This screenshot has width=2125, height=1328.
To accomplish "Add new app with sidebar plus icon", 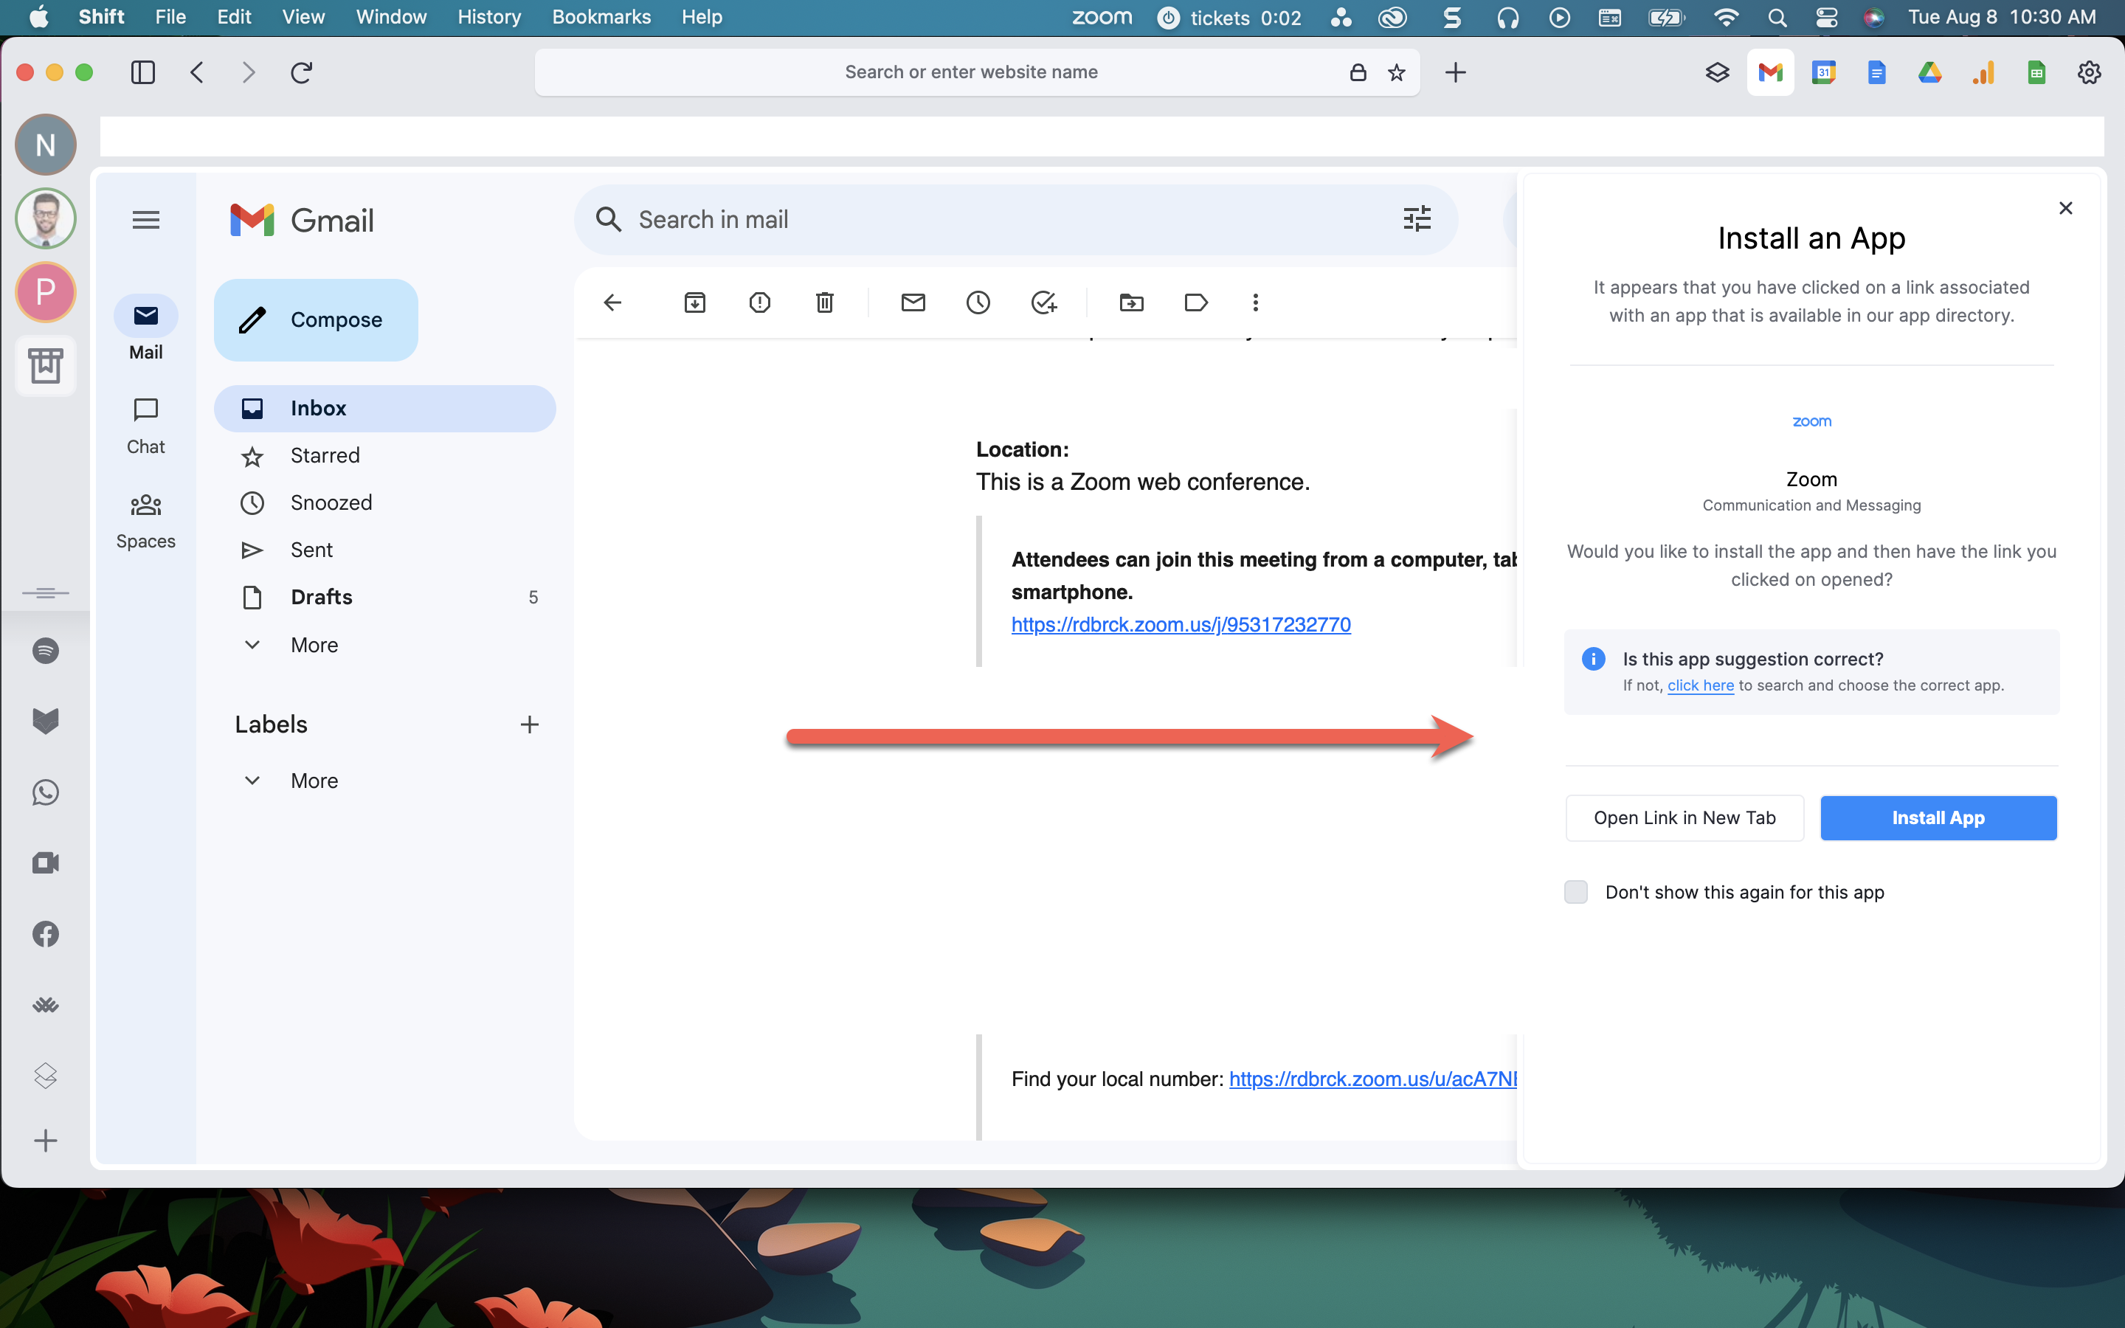I will coord(46,1140).
